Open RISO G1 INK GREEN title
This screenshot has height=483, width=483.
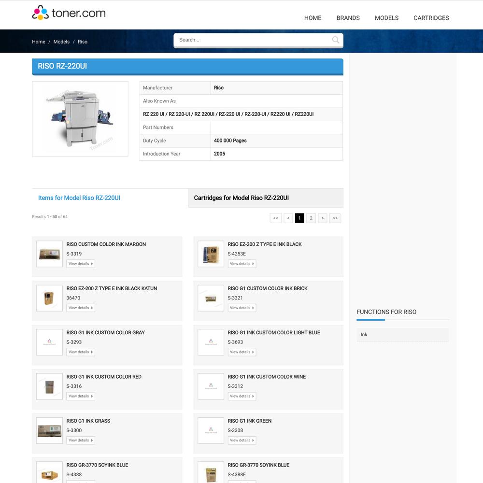coord(250,421)
